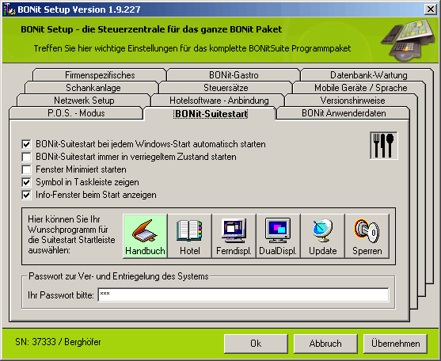Go to the Schankanlage tab
The width and height of the screenshot is (441, 361).
(x=93, y=88)
